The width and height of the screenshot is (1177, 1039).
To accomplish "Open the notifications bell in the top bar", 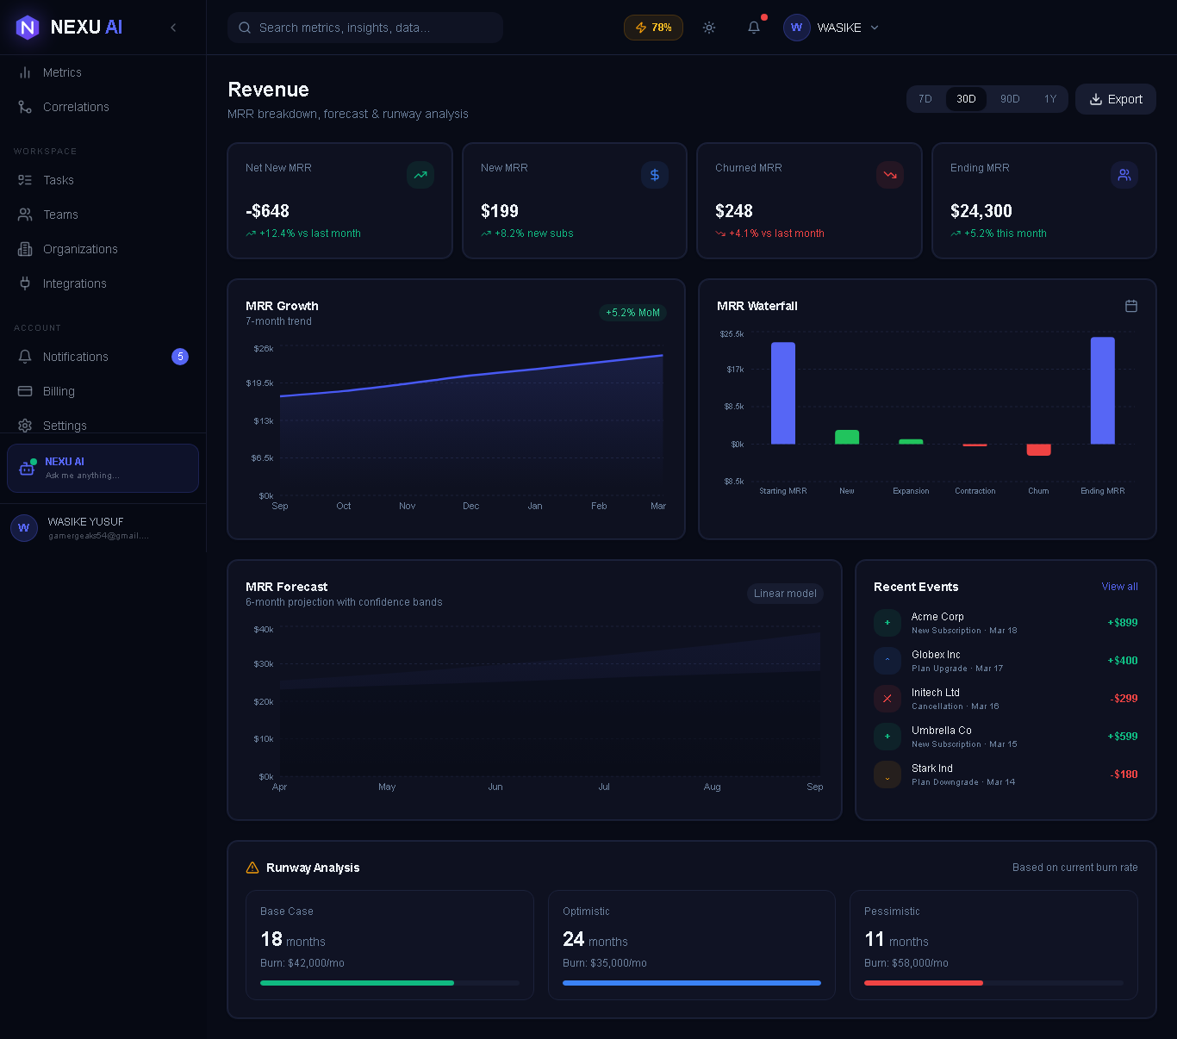I will point(754,28).
